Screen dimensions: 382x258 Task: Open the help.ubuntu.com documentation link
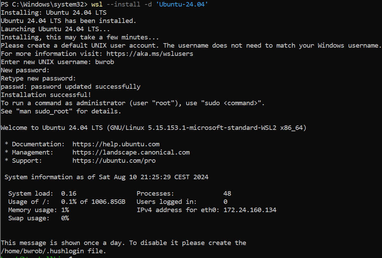(116, 144)
